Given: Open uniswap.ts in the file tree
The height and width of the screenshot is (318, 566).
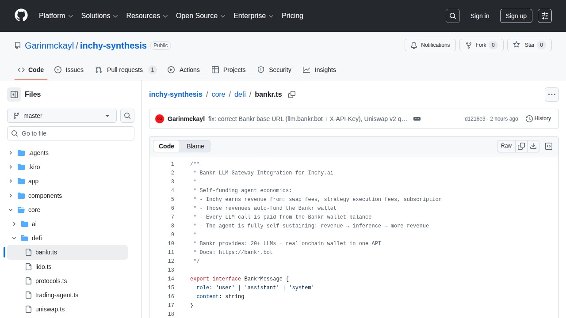Looking at the screenshot, I should click(x=50, y=309).
